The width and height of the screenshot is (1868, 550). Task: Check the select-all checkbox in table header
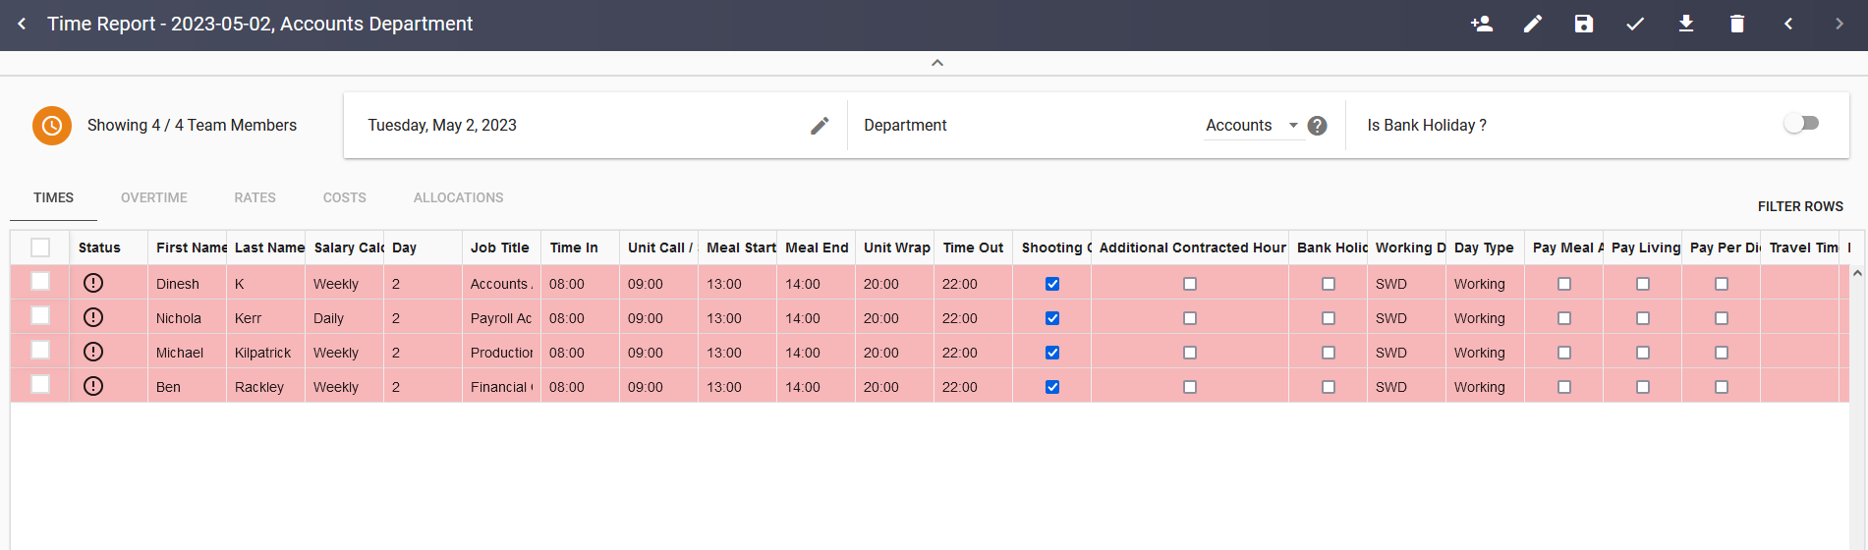pyautogui.click(x=40, y=247)
